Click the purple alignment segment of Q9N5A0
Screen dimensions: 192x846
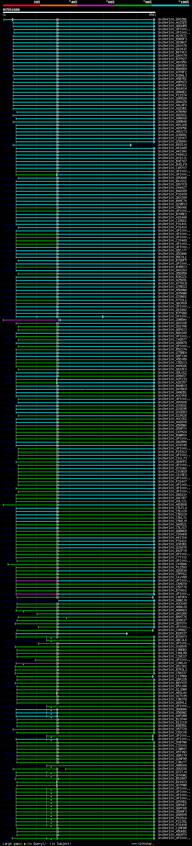31,320
